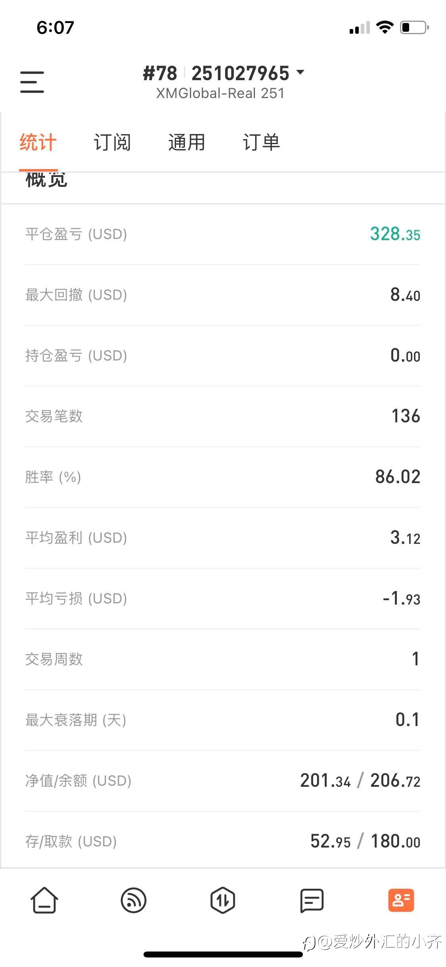
Task: Open the signal feed icon
Action: tap(134, 900)
